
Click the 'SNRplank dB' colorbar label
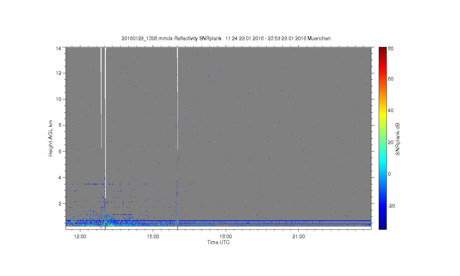coord(397,139)
